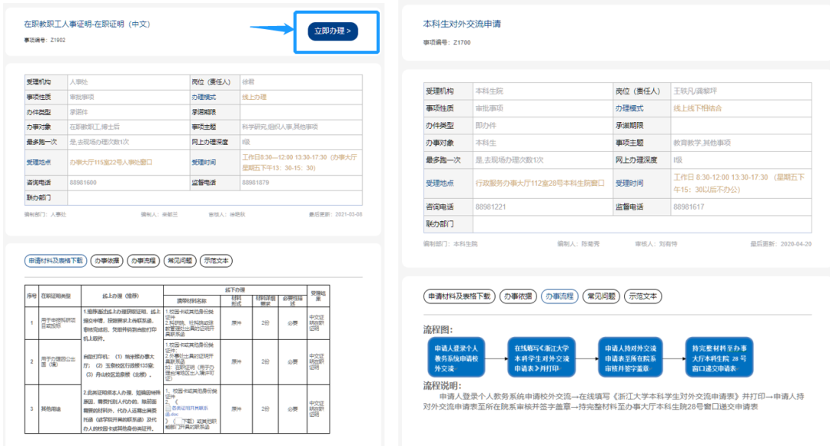This screenshot has width=830, height=446.
Task: Show 示范文本 tab in right page
Action: coord(642,296)
